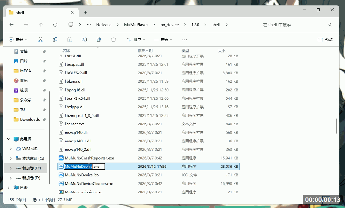The width and height of the screenshot is (345, 208).
Task: Sort by 修改日期 column header
Action: tap(145, 50)
